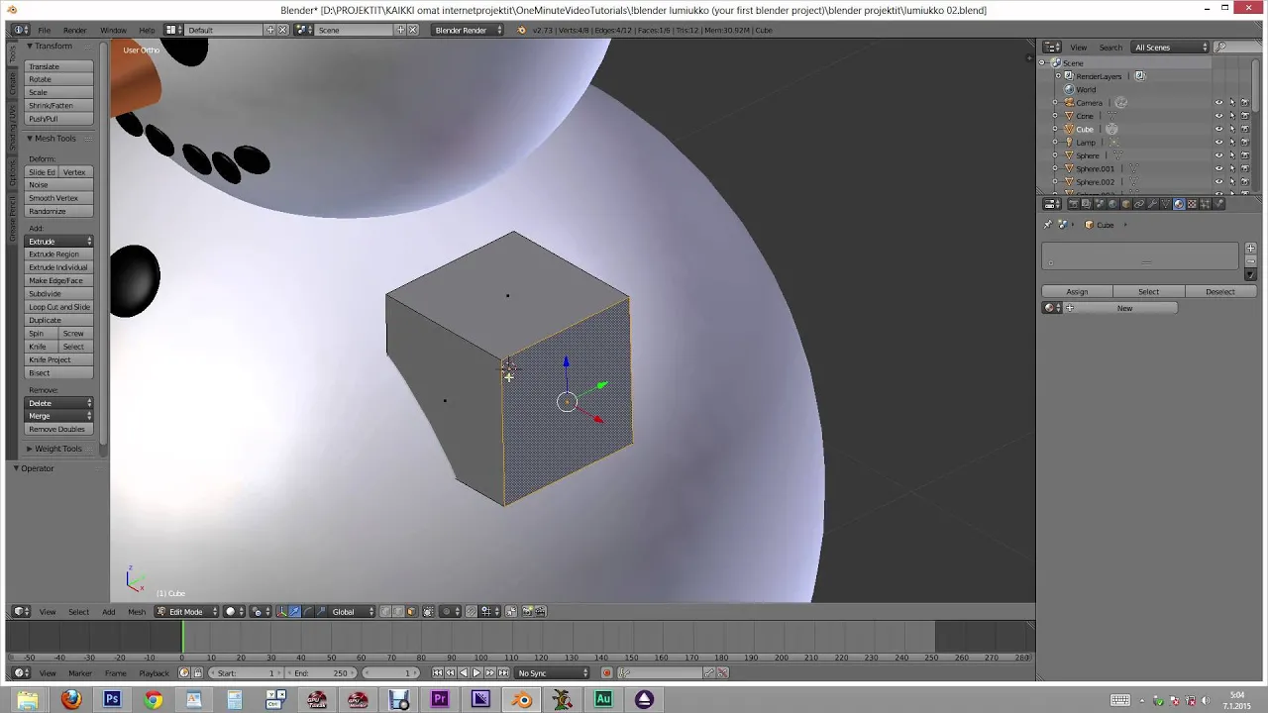Play the animation in timeline

point(476,673)
